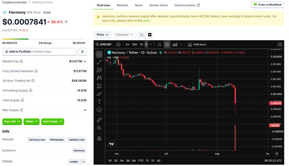Viewport: 289px width, 166px height.
Task: Select the brush drawing tool
Action: click(99, 94)
